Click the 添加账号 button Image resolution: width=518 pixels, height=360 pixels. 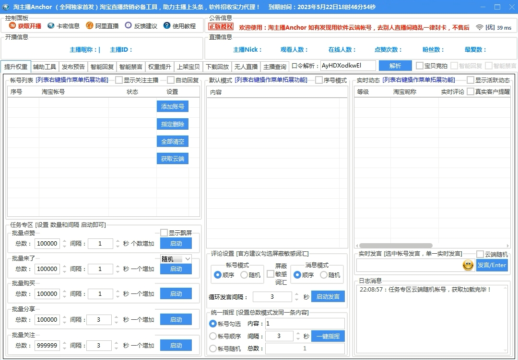173,106
